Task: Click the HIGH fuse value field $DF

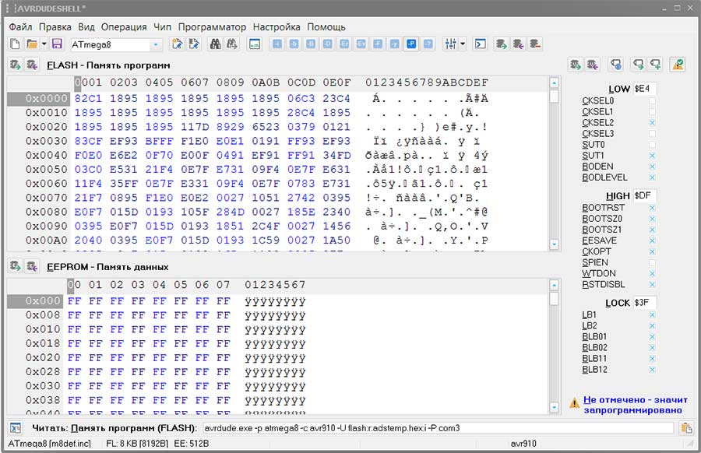Action: (645, 195)
